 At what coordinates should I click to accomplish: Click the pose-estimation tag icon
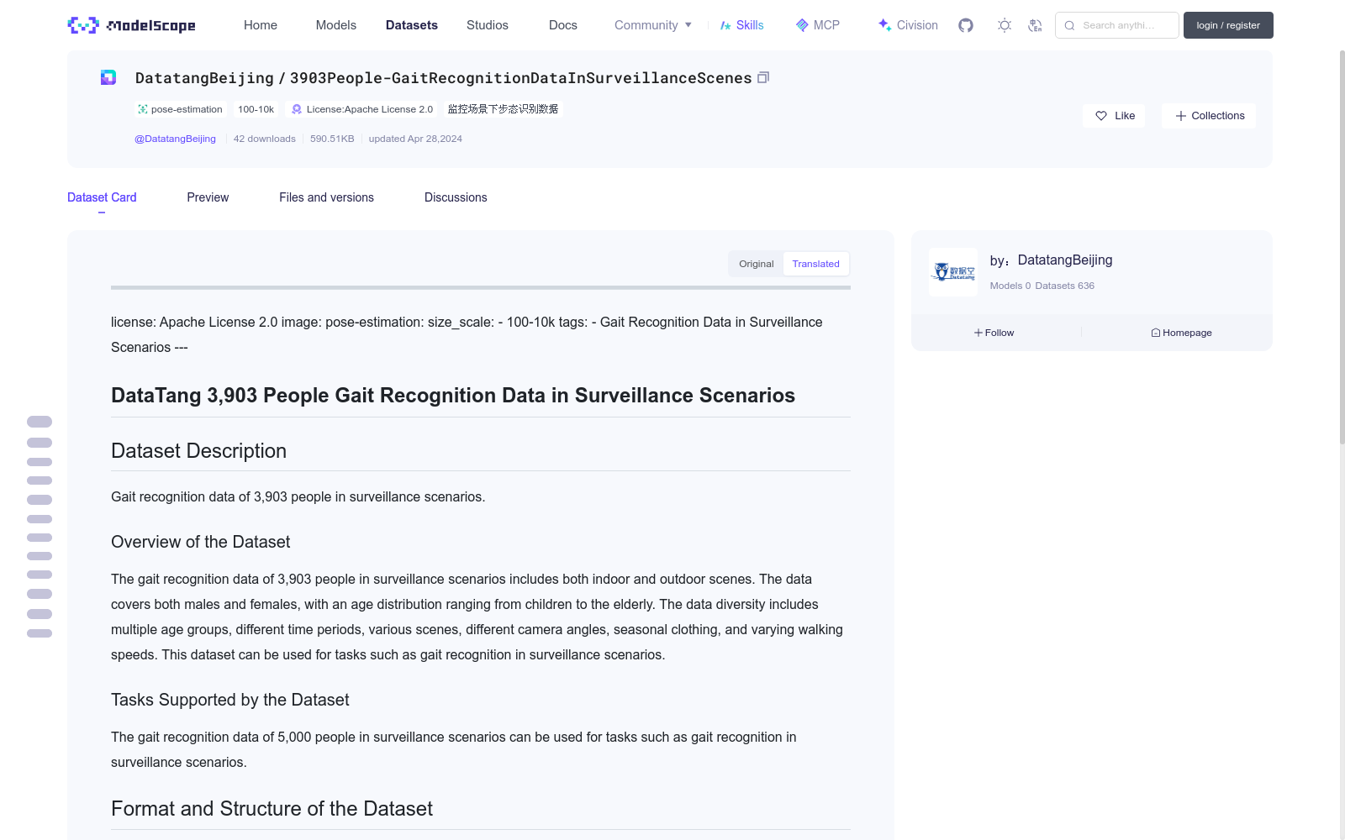click(143, 109)
